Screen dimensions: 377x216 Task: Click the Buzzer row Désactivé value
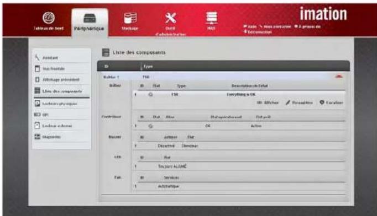(166, 146)
